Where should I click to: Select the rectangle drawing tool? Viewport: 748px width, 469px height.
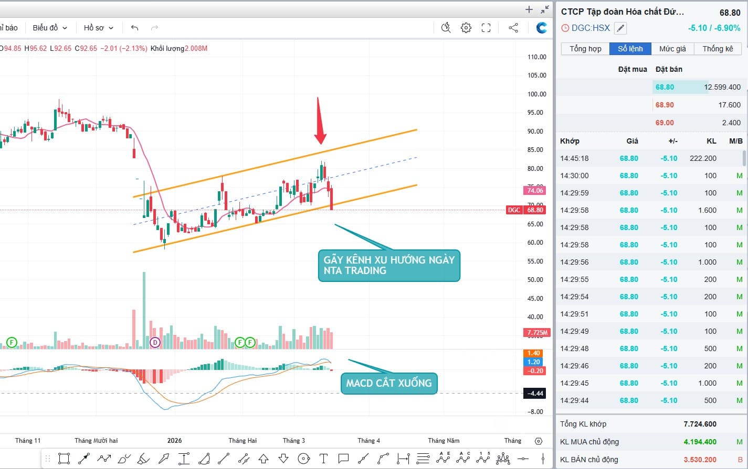pyautogui.click(x=64, y=459)
